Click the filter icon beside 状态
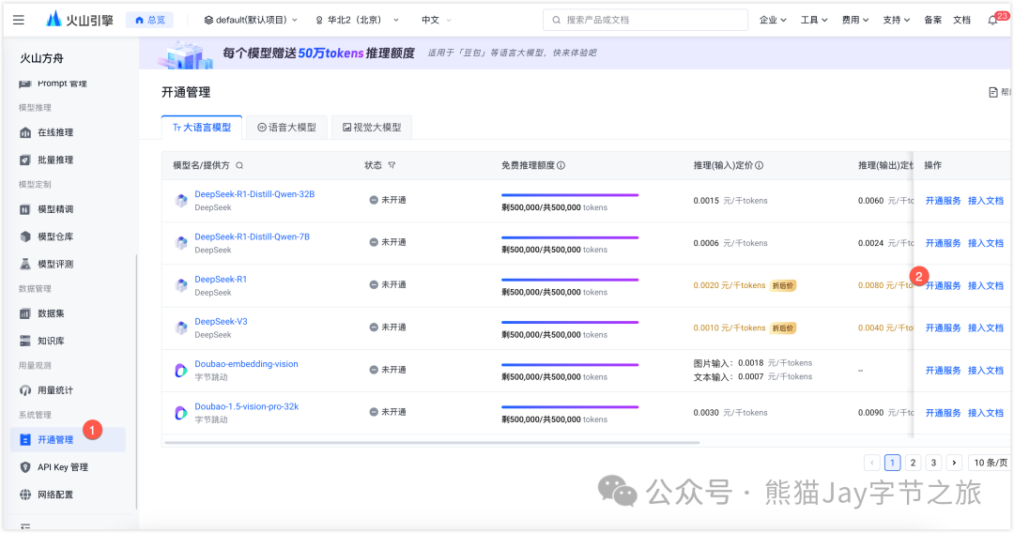The width and height of the screenshot is (1014, 533). point(392,165)
